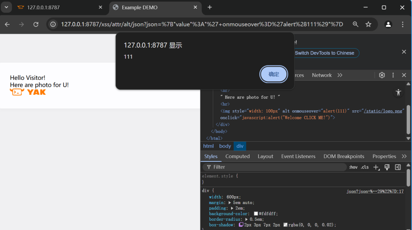Click Switch DevTools to Chinese button
Screen dimensions: 412x230
pos(324,53)
